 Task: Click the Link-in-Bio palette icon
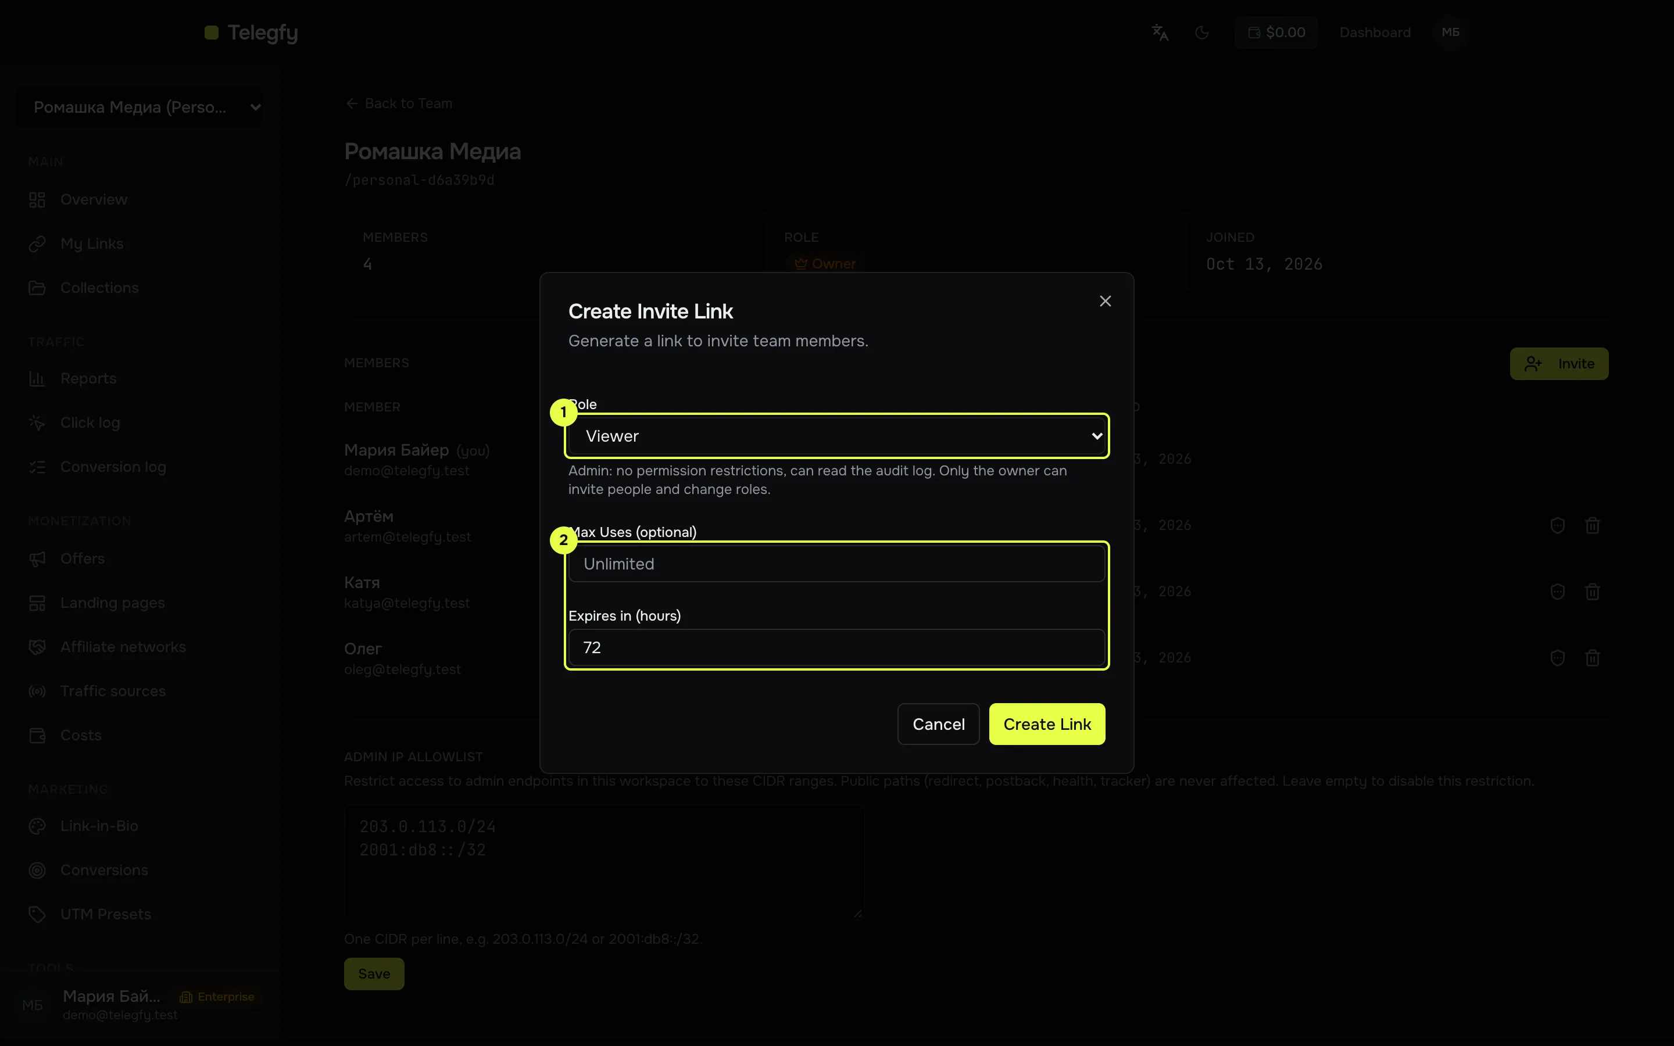[x=37, y=826]
